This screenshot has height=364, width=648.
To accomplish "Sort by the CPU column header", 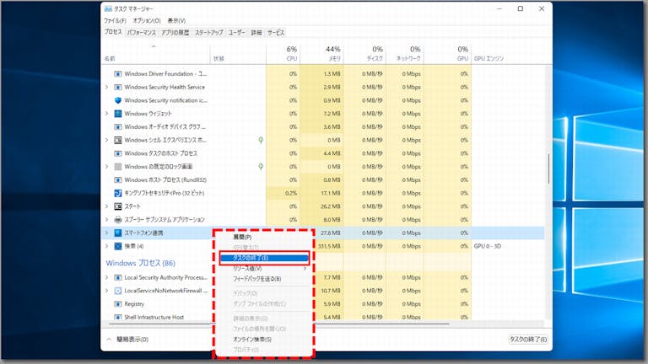I will pyautogui.click(x=283, y=54).
